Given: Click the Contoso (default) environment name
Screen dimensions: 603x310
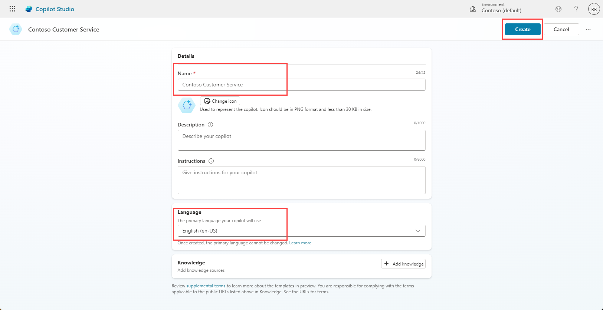Looking at the screenshot, I should tap(501, 10).
